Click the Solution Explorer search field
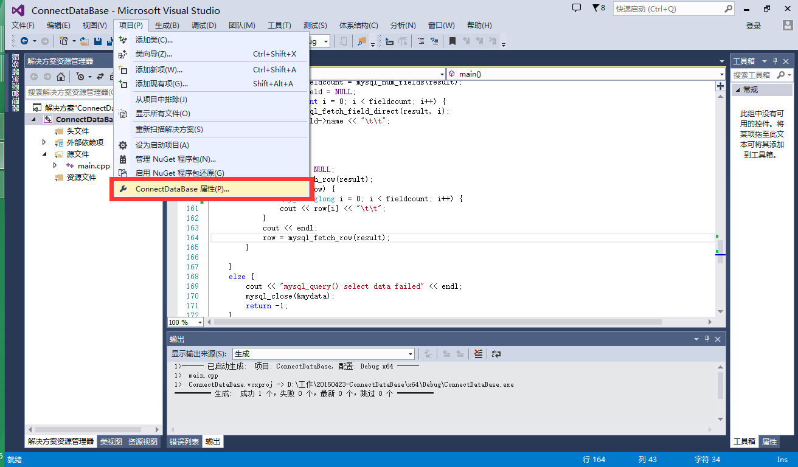The height and width of the screenshot is (467, 798). (x=70, y=92)
